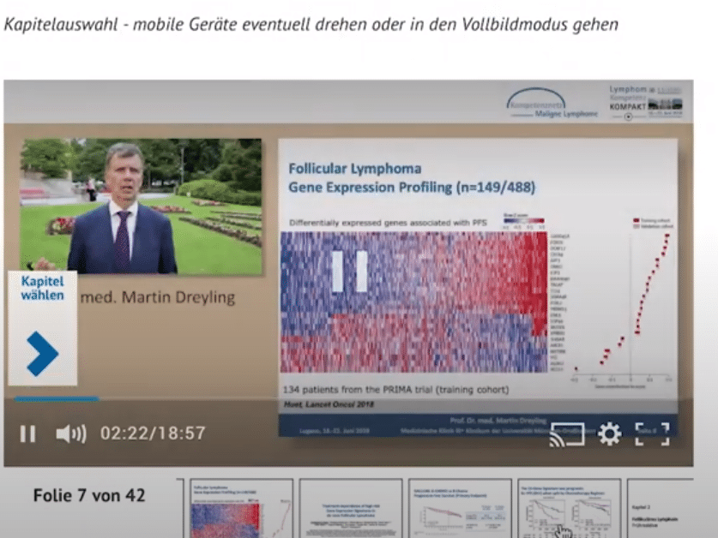Pause the video with the bottom-left pause button
718x538 pixels.
click(x=28, y=433)
